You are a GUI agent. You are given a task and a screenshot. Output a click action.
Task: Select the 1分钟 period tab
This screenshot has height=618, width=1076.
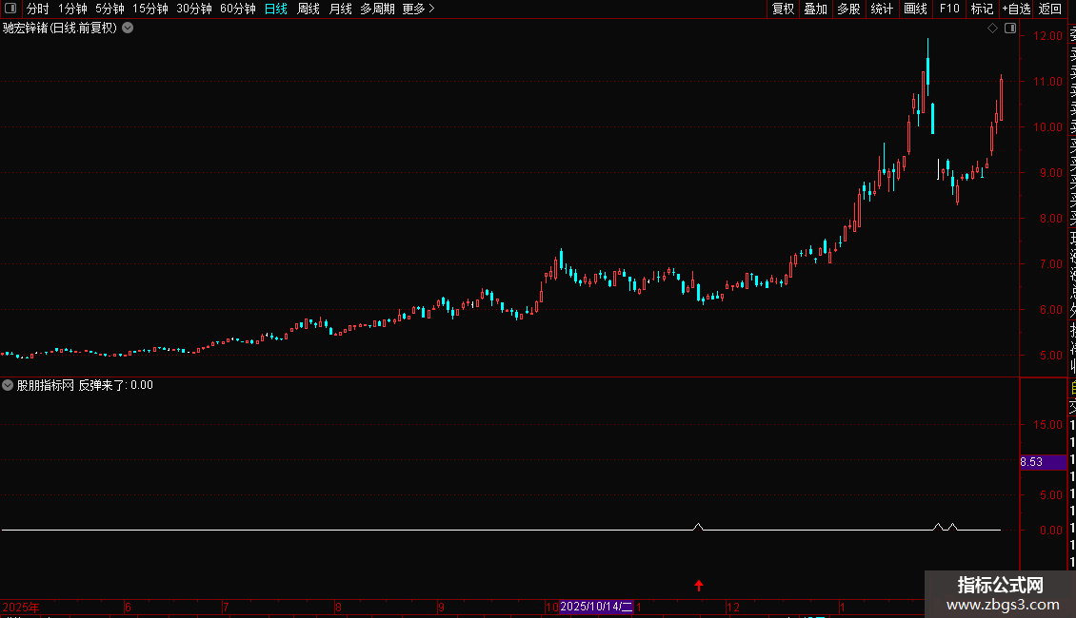pos(72,9)
